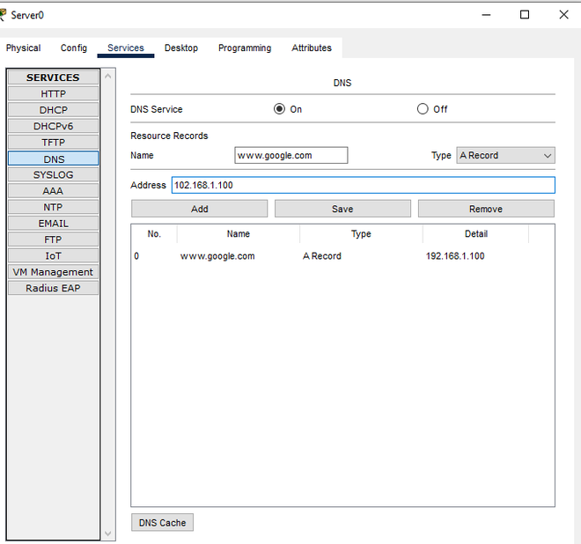The image size is (581, 544).
Task: Turn the DNS Service off
Action: (x=423, y=109)
